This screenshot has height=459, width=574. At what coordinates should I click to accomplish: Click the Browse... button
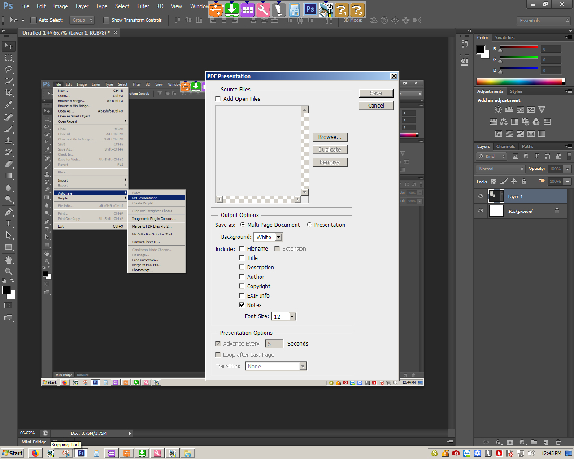pyautogui.click(x=330, y=137)
